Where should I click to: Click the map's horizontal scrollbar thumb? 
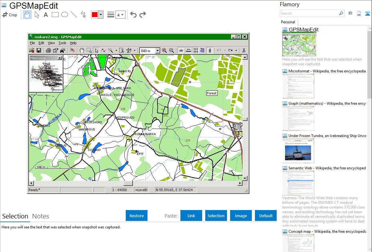coord(128,183)
